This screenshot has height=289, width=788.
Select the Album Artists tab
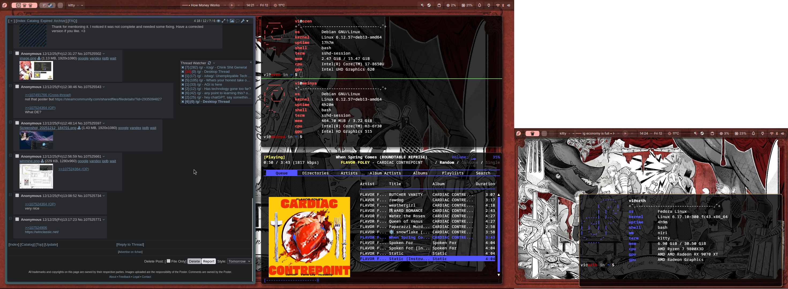point(385,173)
